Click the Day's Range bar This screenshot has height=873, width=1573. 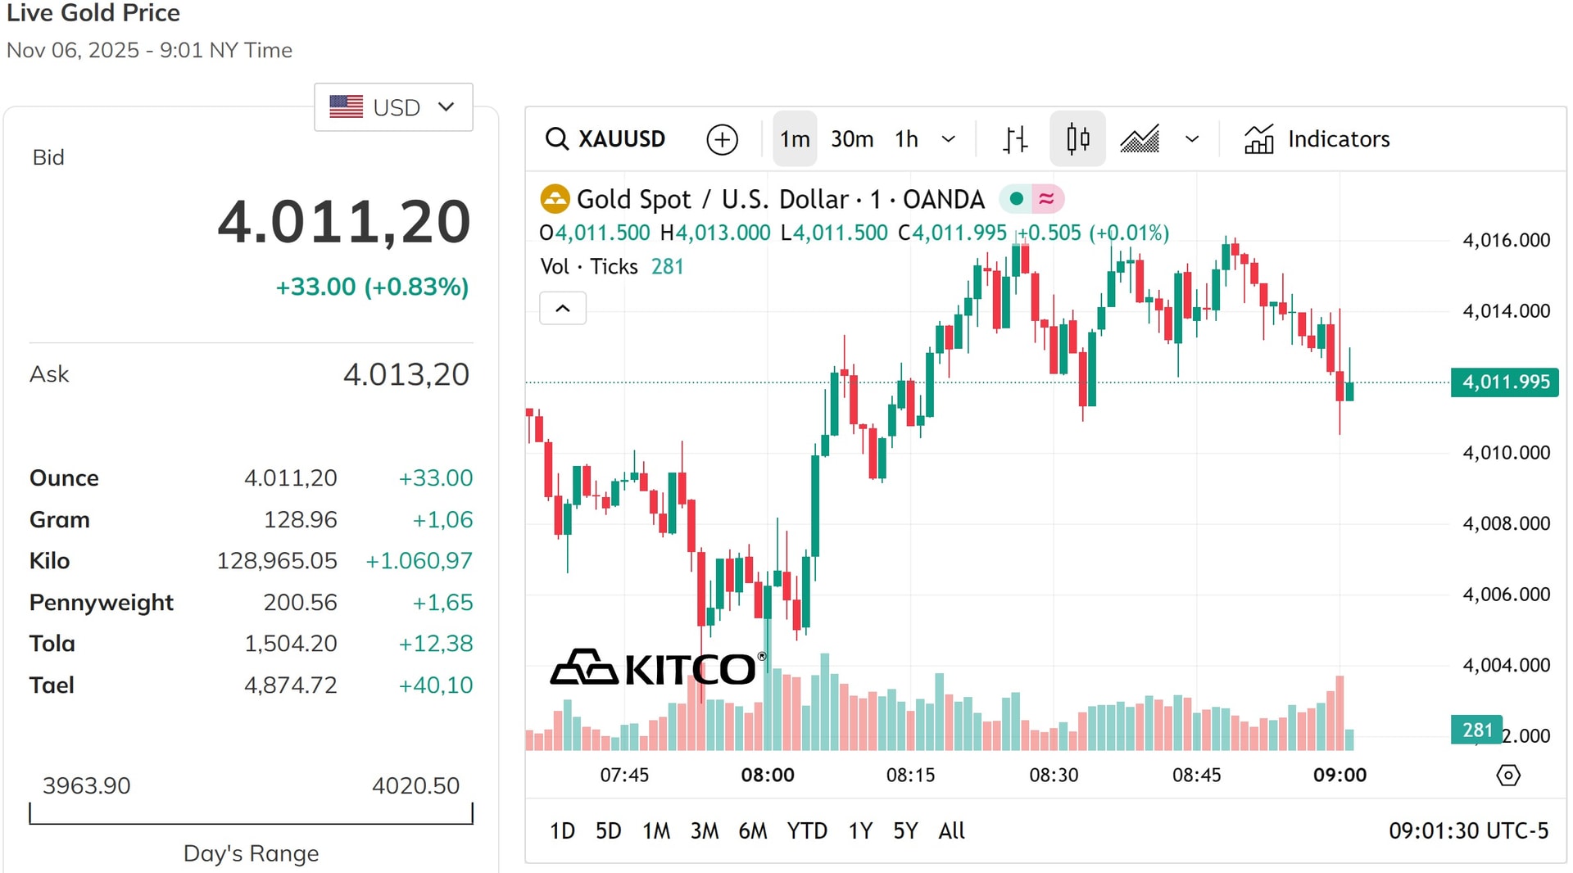(251, 814)
